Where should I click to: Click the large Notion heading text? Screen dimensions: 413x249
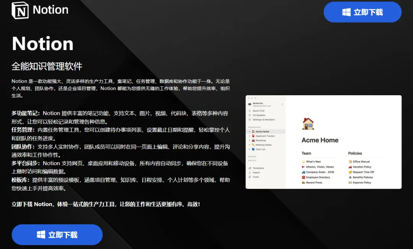tap(43, 44)
